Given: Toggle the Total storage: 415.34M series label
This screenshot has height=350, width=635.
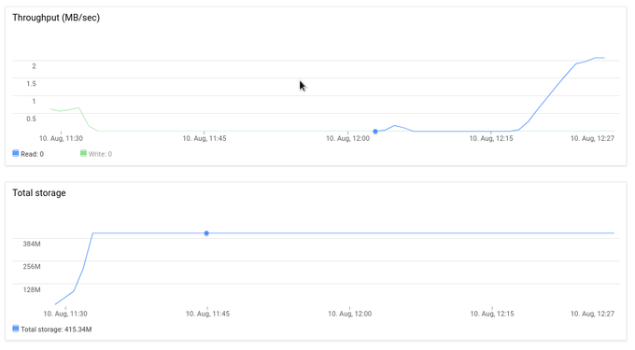Looking at the screenshot, I should pos(56,329).
